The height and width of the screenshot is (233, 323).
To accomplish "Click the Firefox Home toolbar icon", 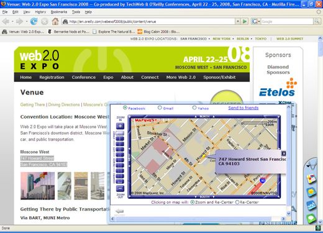I will coord(55,21).
